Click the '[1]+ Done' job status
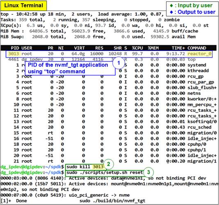219x205 pixels. point(14,201)
